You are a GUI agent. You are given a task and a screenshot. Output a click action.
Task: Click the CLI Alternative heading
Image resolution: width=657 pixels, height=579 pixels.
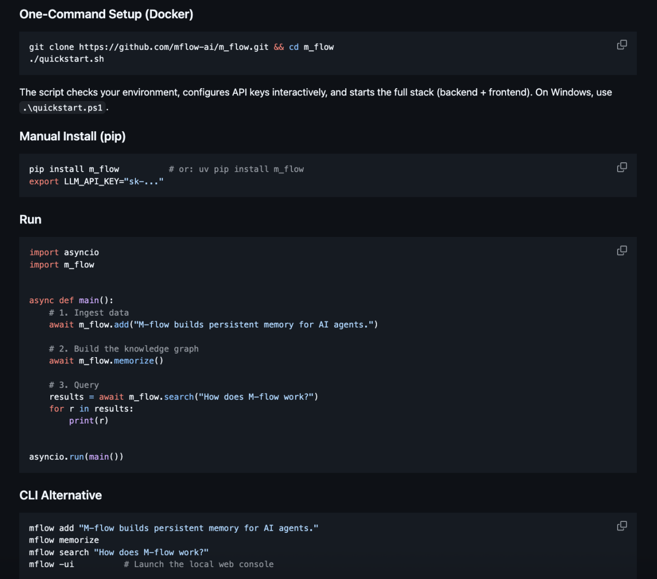click(x=61, y=495)
